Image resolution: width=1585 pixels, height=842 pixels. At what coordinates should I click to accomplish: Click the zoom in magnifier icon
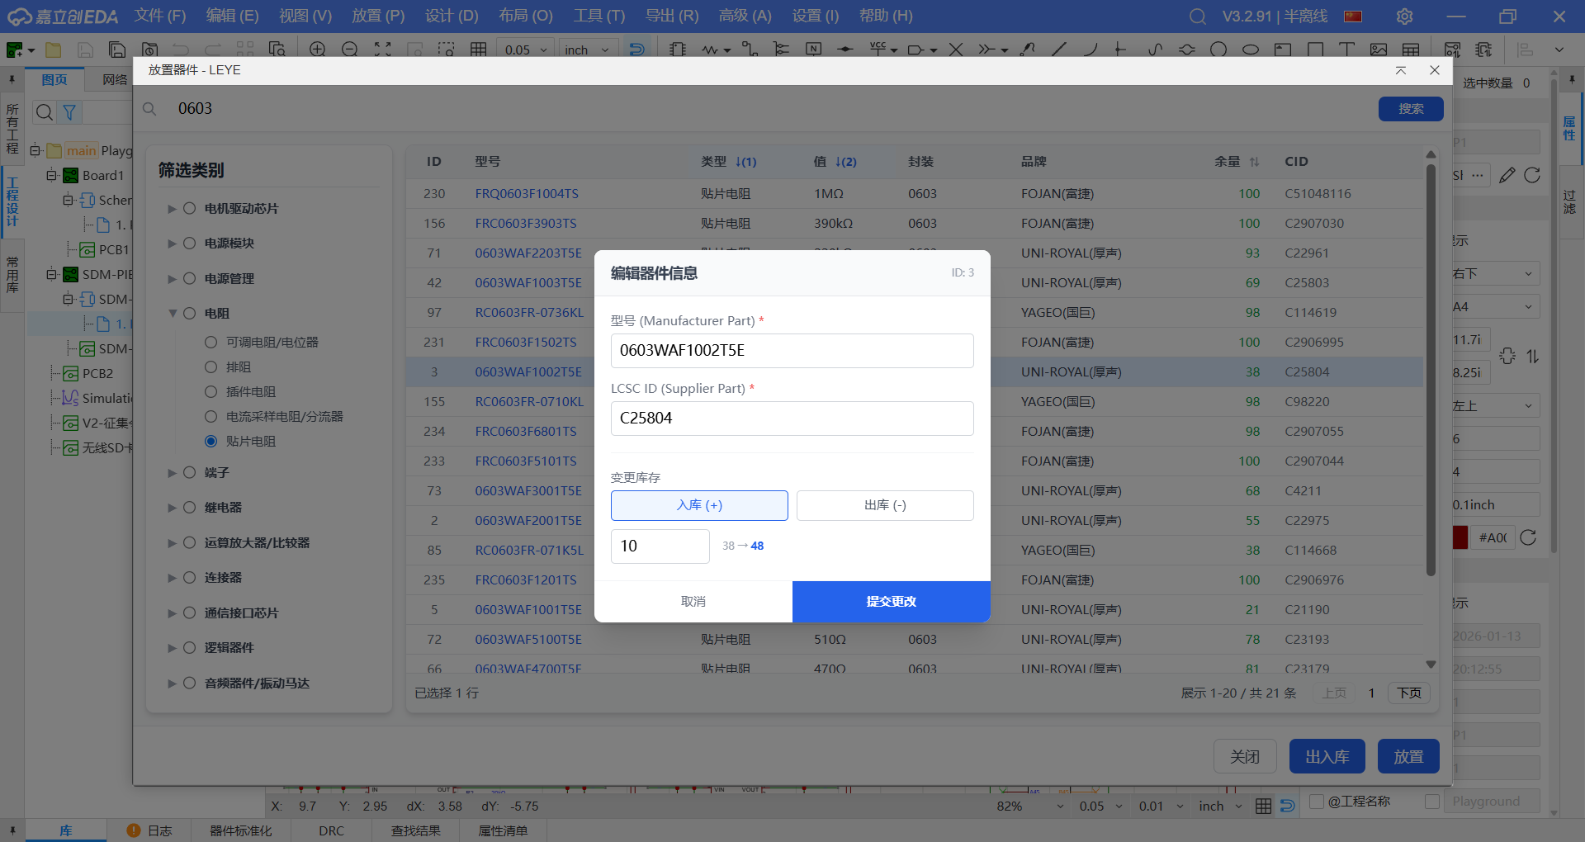(317, 50)
